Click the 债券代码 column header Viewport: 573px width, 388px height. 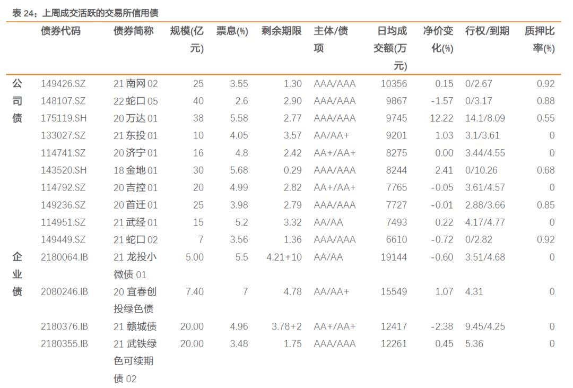click(60, 31)
